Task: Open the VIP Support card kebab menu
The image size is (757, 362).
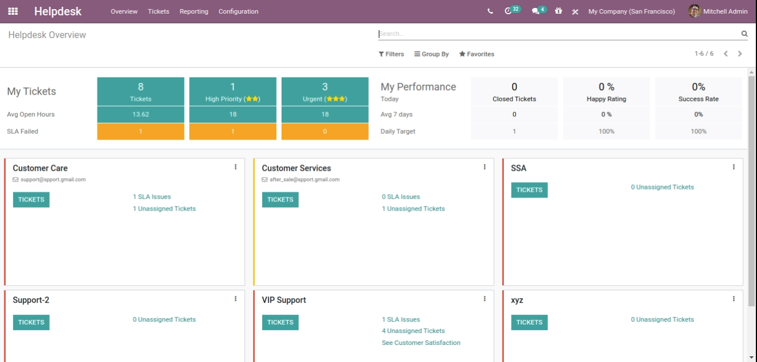Action: point(485,299)
